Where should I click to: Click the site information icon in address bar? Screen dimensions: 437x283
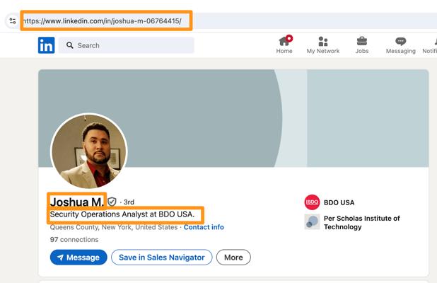click(12, 21)
